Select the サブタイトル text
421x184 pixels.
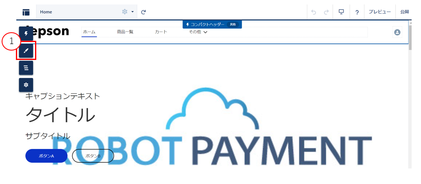coord(48,136)
